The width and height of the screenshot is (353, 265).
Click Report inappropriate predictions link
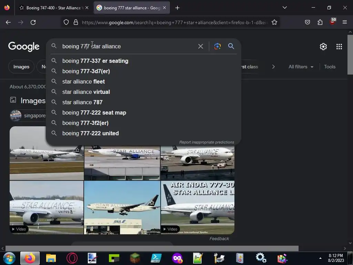coord(207,142)
